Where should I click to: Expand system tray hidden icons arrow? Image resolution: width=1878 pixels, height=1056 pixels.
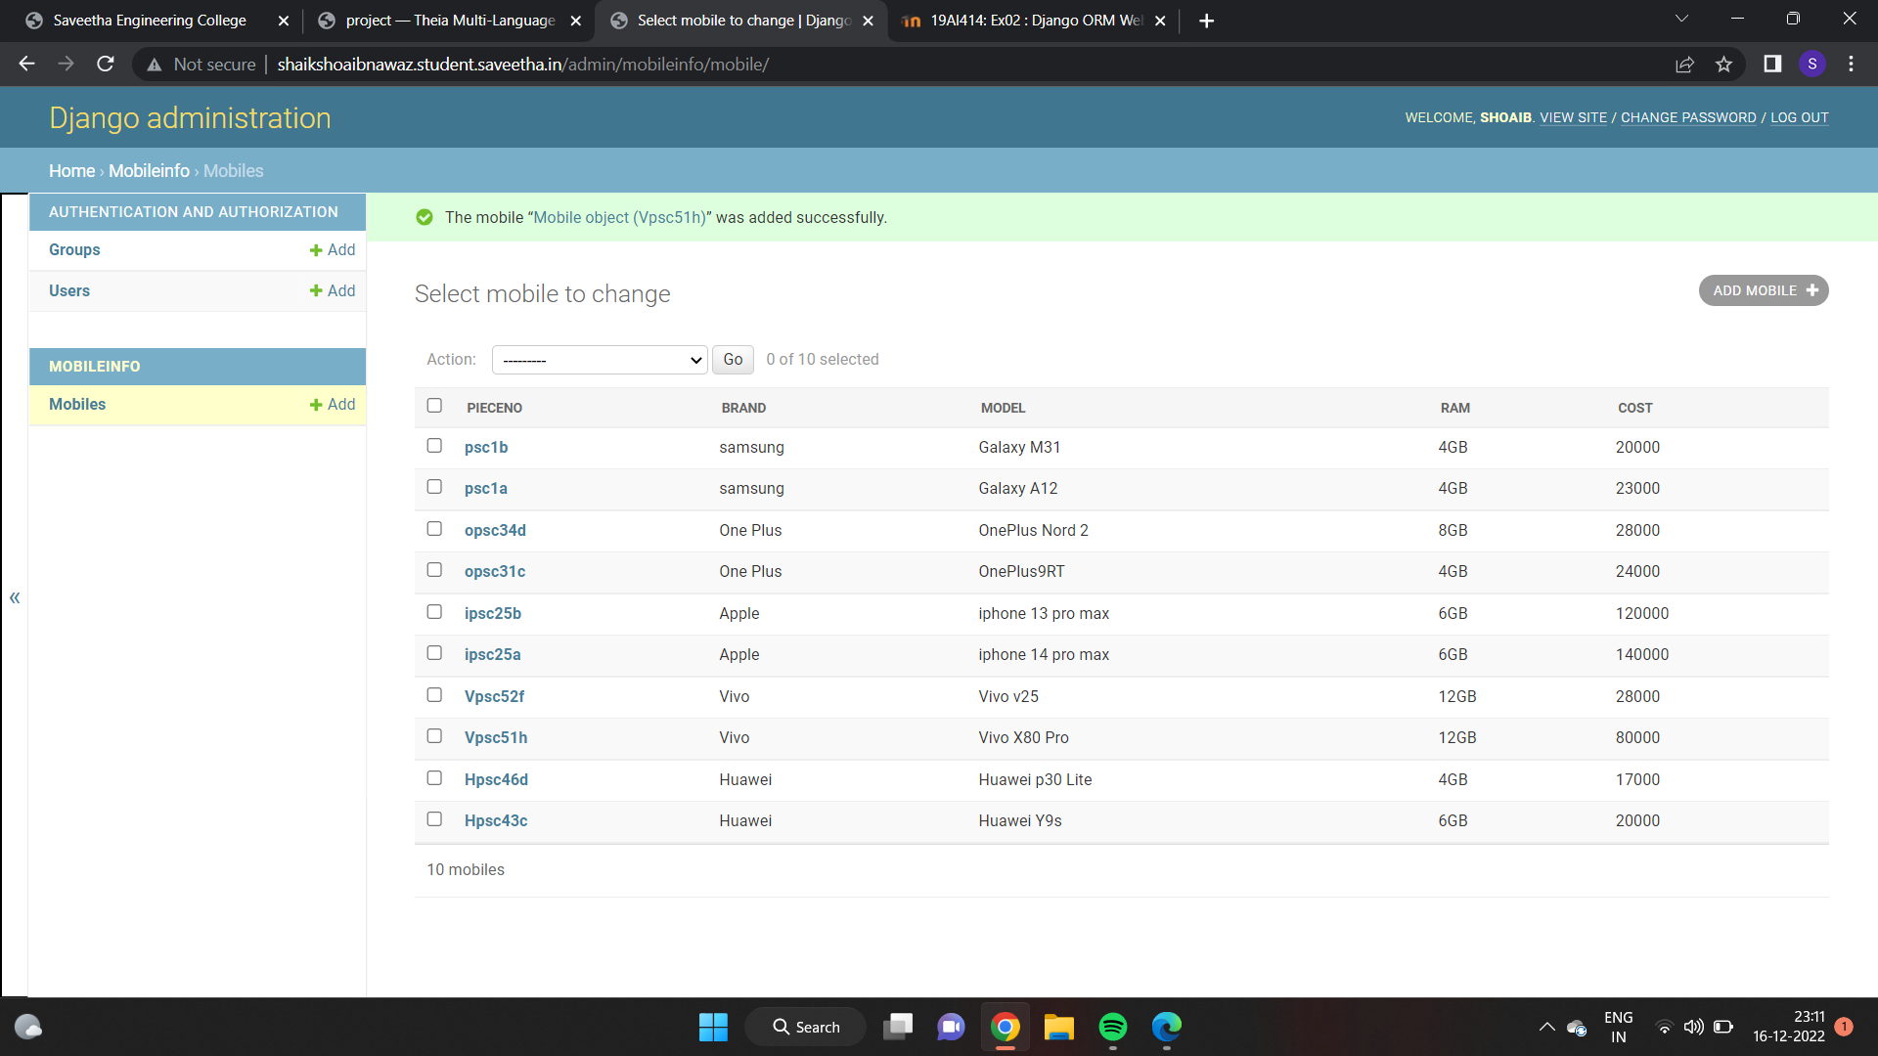(x=1546, y=1027)
